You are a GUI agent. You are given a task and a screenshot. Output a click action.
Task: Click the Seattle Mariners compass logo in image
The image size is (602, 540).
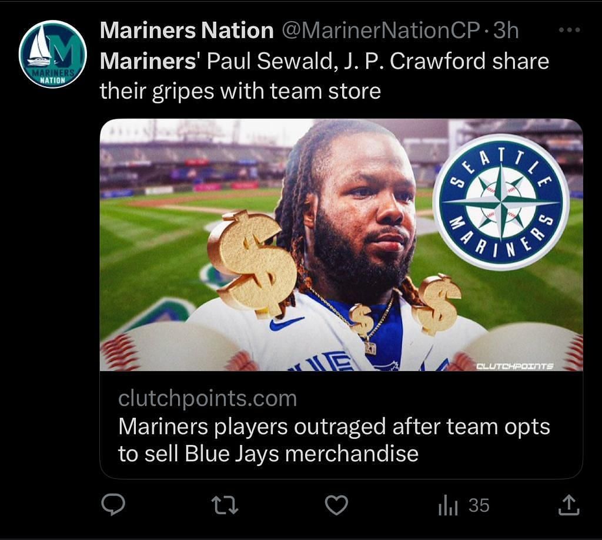coord(501,201)
